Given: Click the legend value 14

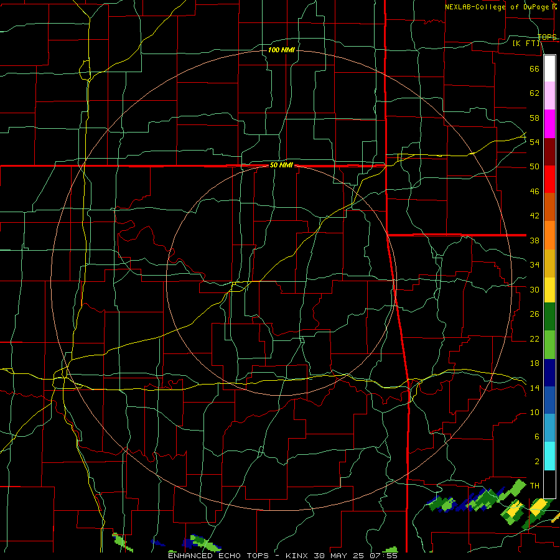Looking at the screenshot, I should (x=534, y=388).
